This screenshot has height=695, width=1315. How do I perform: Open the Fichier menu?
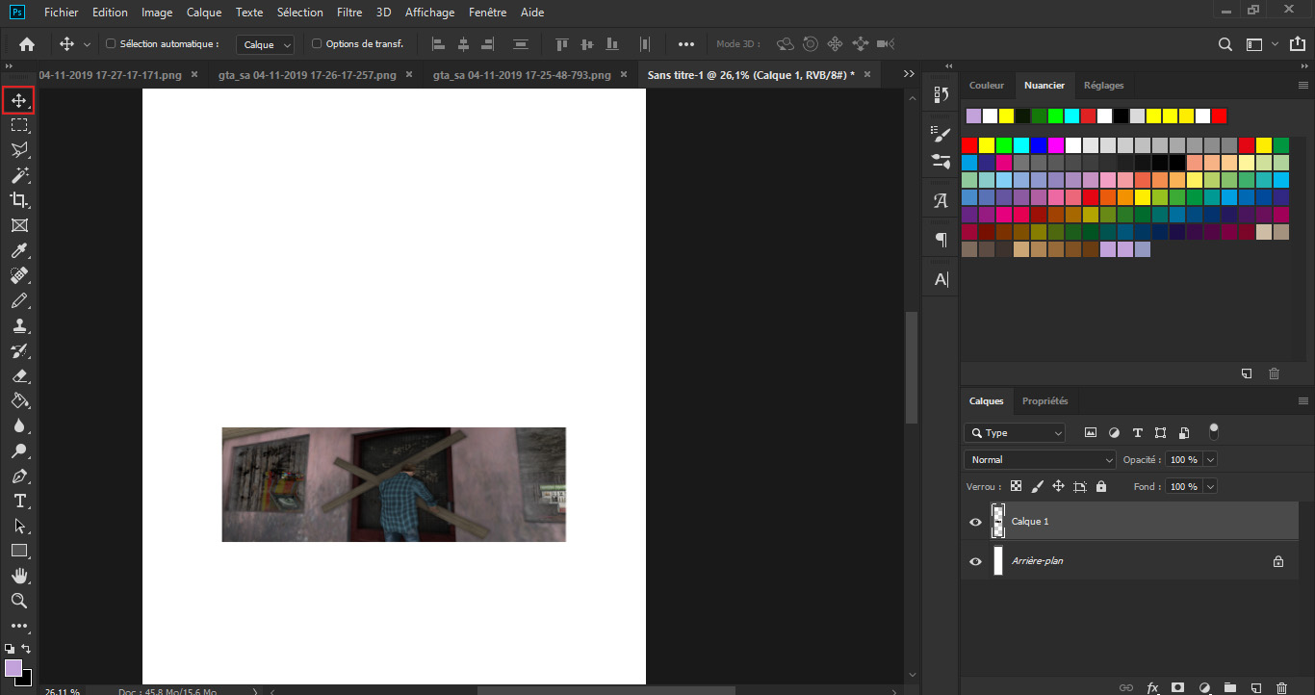click(62, 13)
